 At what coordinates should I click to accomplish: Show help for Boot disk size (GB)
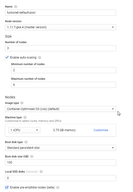click(x=32, y=156)
